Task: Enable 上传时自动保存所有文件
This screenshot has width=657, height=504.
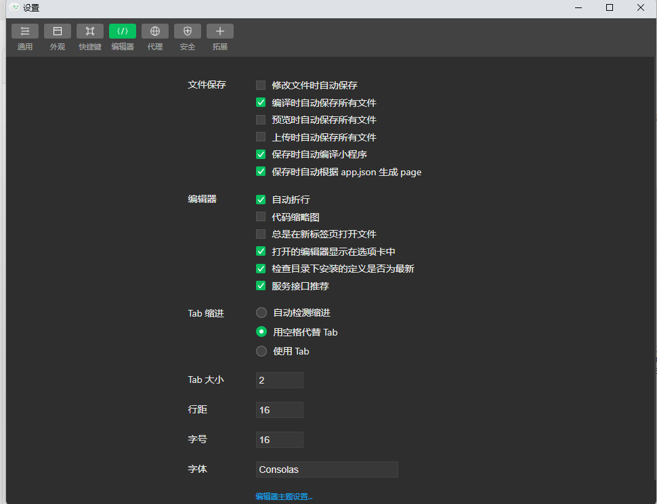Action: click(261, 137)
